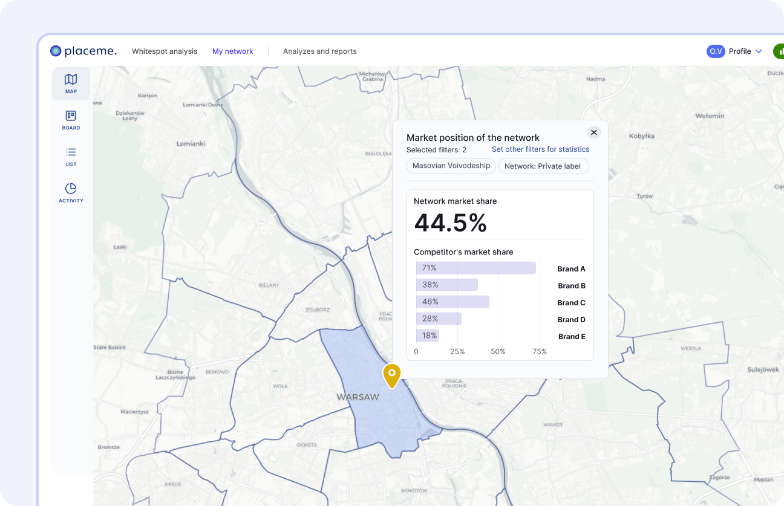This screenshot has height=506, width=784.
Task: Click the WARSAW label on the map
Action: (x=358, y=397)
